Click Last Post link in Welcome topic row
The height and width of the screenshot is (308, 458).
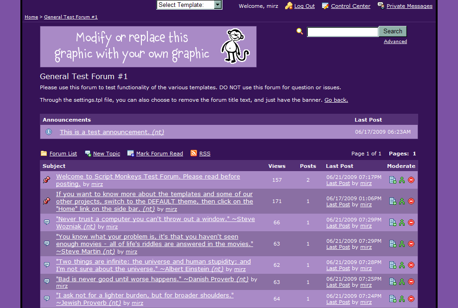pyautogui.click(x=338, y=183)
